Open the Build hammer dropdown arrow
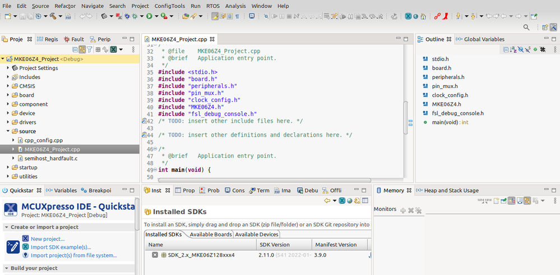The height and width of the screenshot is (275, 560). click(x=61, y=16)
